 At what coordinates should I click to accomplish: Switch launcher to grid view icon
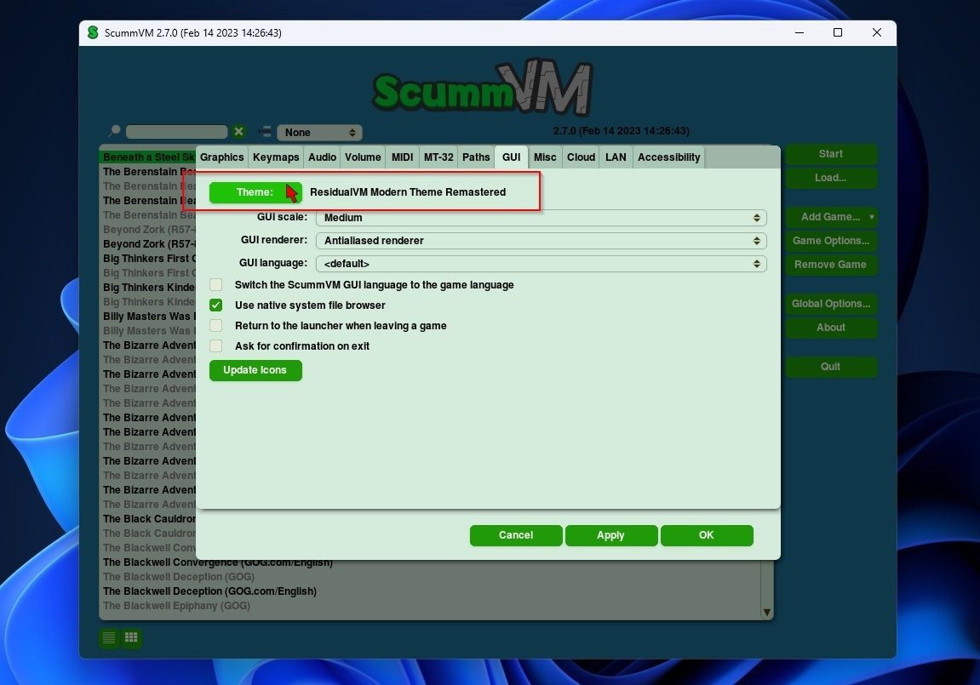point(131,637)
